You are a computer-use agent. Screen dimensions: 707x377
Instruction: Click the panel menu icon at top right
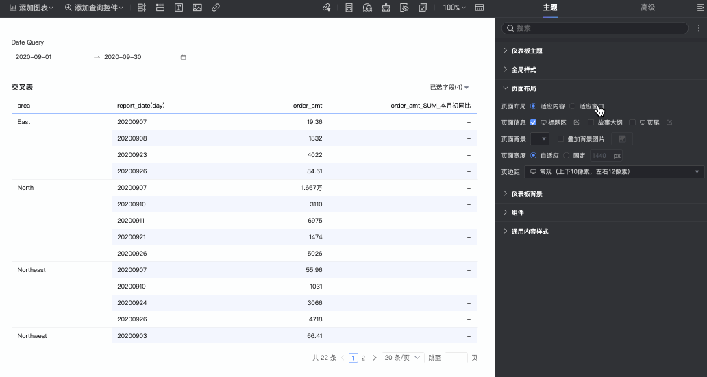click(x=701, y=8)
